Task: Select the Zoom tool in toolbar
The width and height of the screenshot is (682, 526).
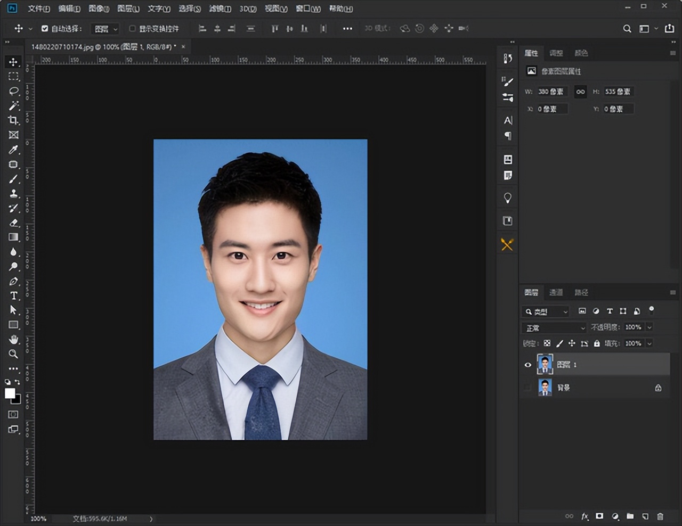Action: 13,354
